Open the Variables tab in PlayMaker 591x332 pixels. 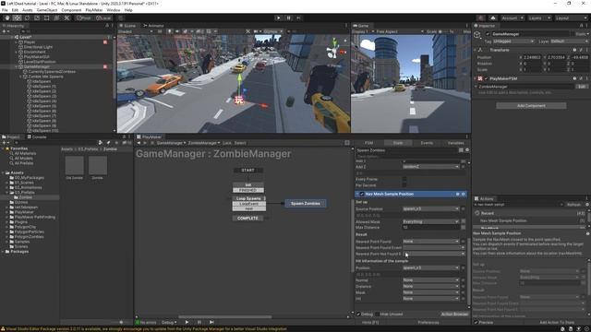pyautogui.click(x=455, y=143)
